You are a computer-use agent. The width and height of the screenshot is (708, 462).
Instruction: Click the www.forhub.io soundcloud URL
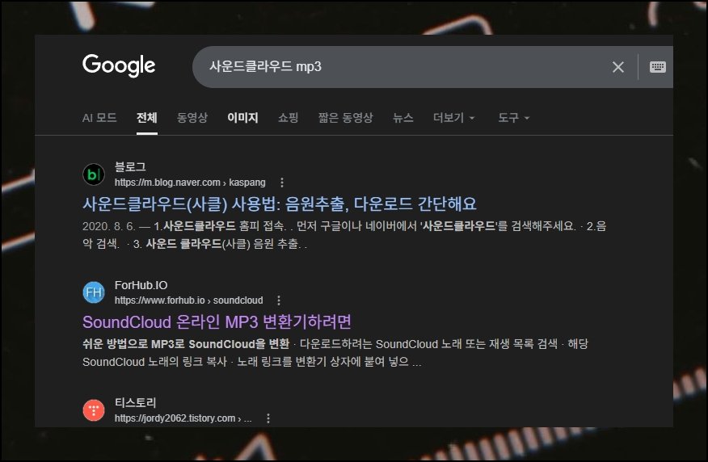tap(188, 300)
